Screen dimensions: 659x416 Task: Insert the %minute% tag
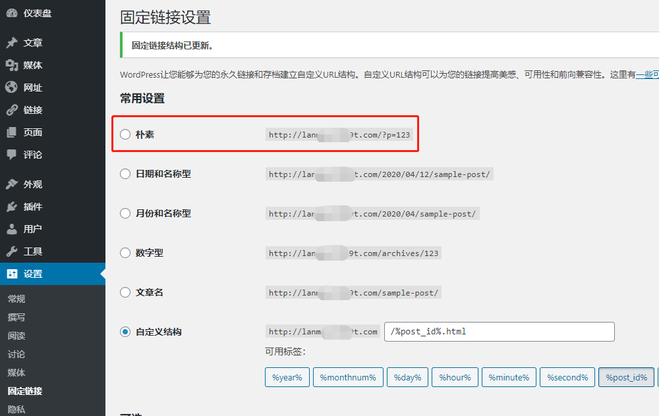(509, 377)
